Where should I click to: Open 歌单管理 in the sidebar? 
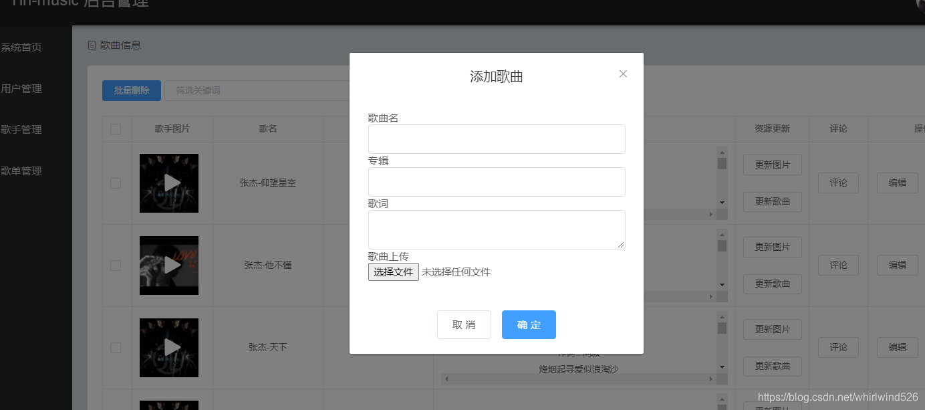pos(21,171)
